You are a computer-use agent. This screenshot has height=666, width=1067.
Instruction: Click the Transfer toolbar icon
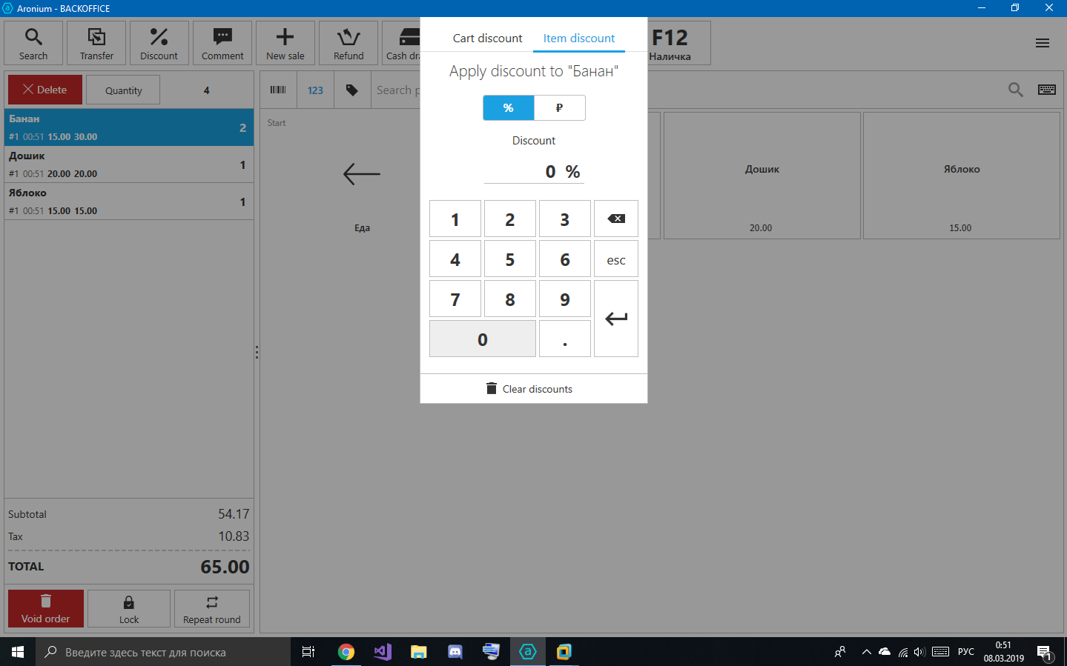[96, 44]
